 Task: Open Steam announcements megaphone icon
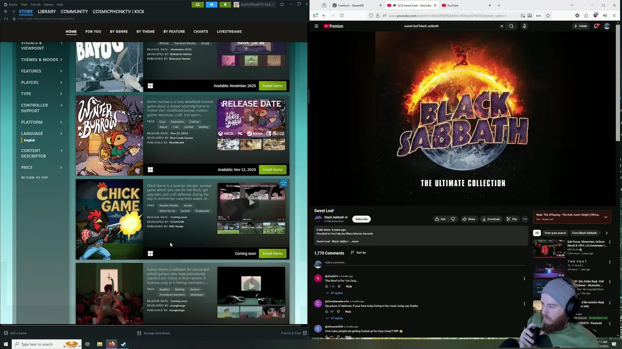[x=211, y=4]
